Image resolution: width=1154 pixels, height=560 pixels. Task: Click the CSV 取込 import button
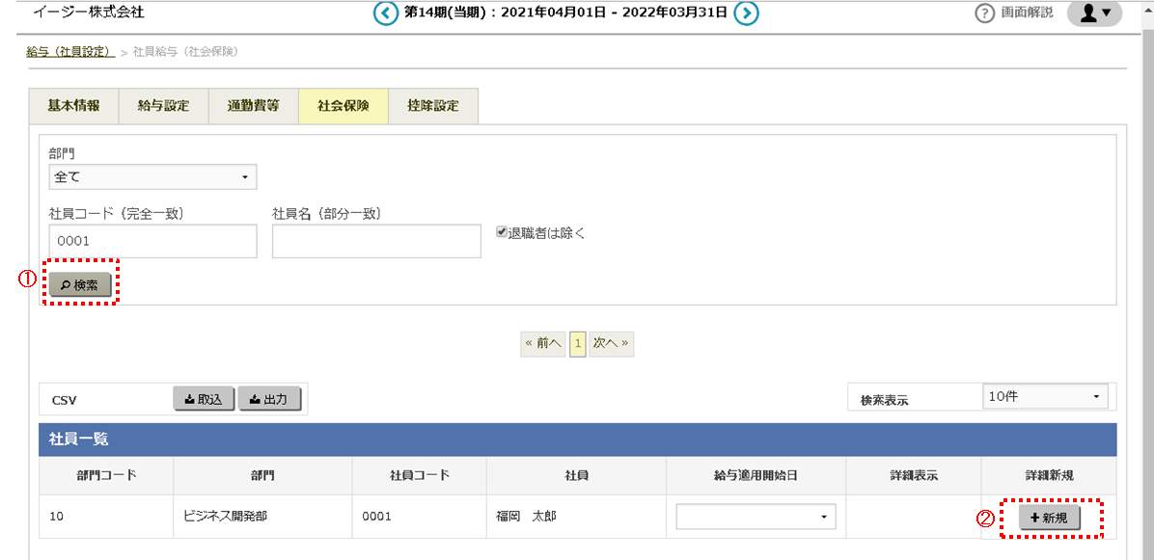[x=204, y=399]
